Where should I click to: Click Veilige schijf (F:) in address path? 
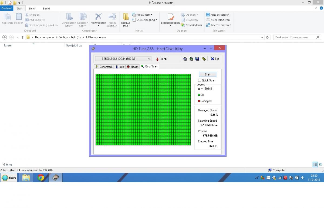pyautogui.click(x=70, y=37)
